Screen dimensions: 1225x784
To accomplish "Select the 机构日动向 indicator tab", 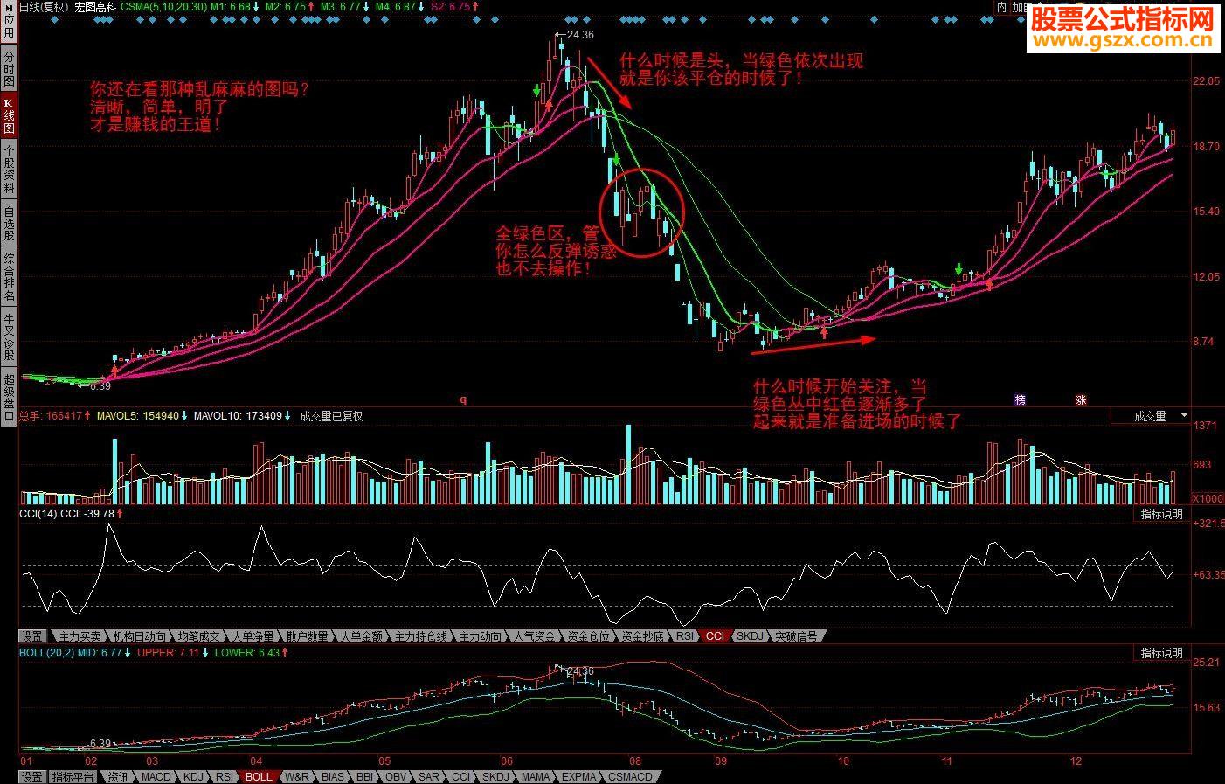I will pos(138,636).
